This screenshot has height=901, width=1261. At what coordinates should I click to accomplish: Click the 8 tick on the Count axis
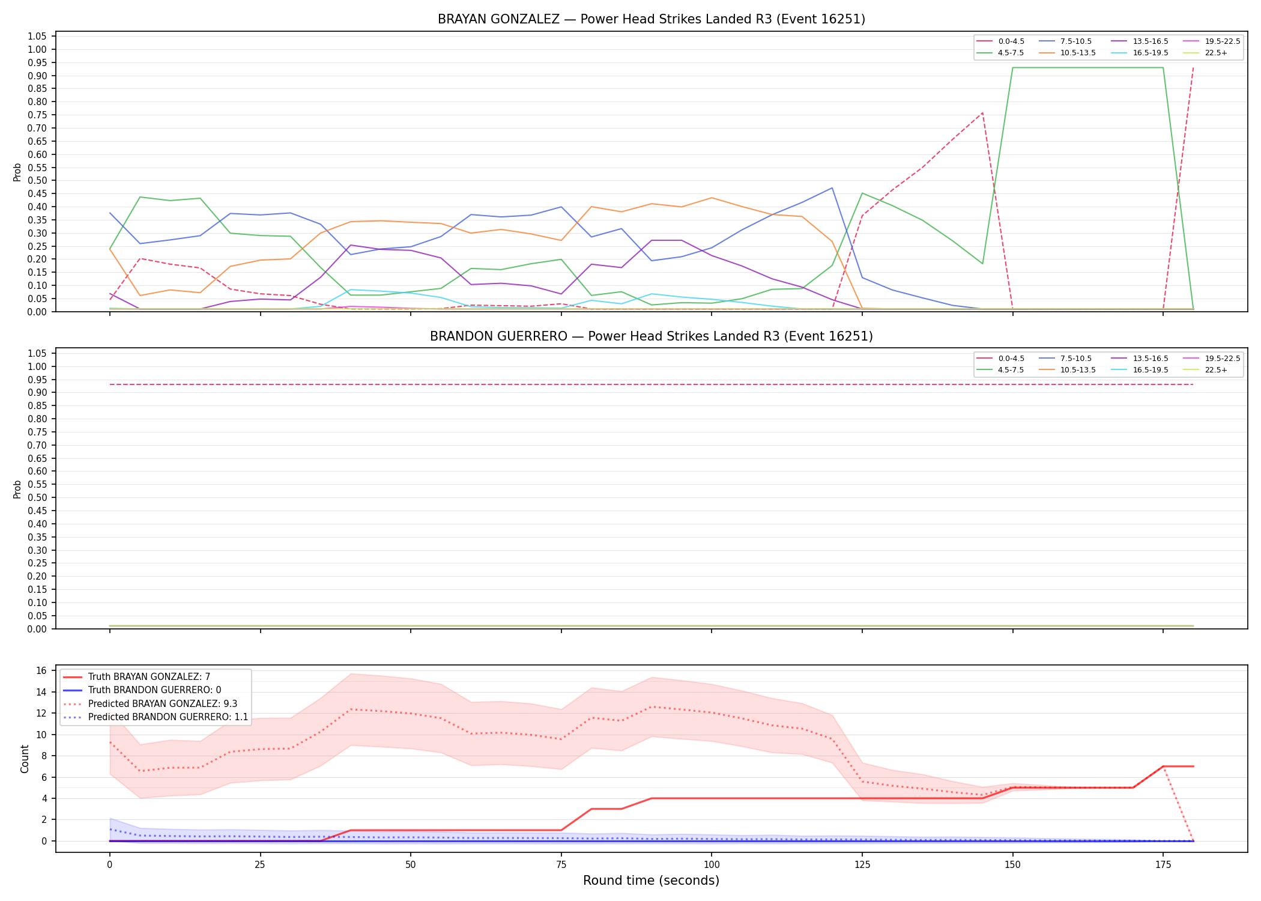44,756
